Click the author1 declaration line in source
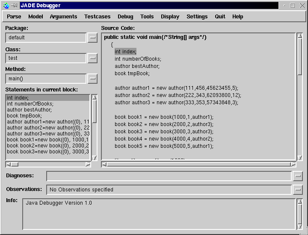The width and height of the screenshot is (308, 235). 176,88
